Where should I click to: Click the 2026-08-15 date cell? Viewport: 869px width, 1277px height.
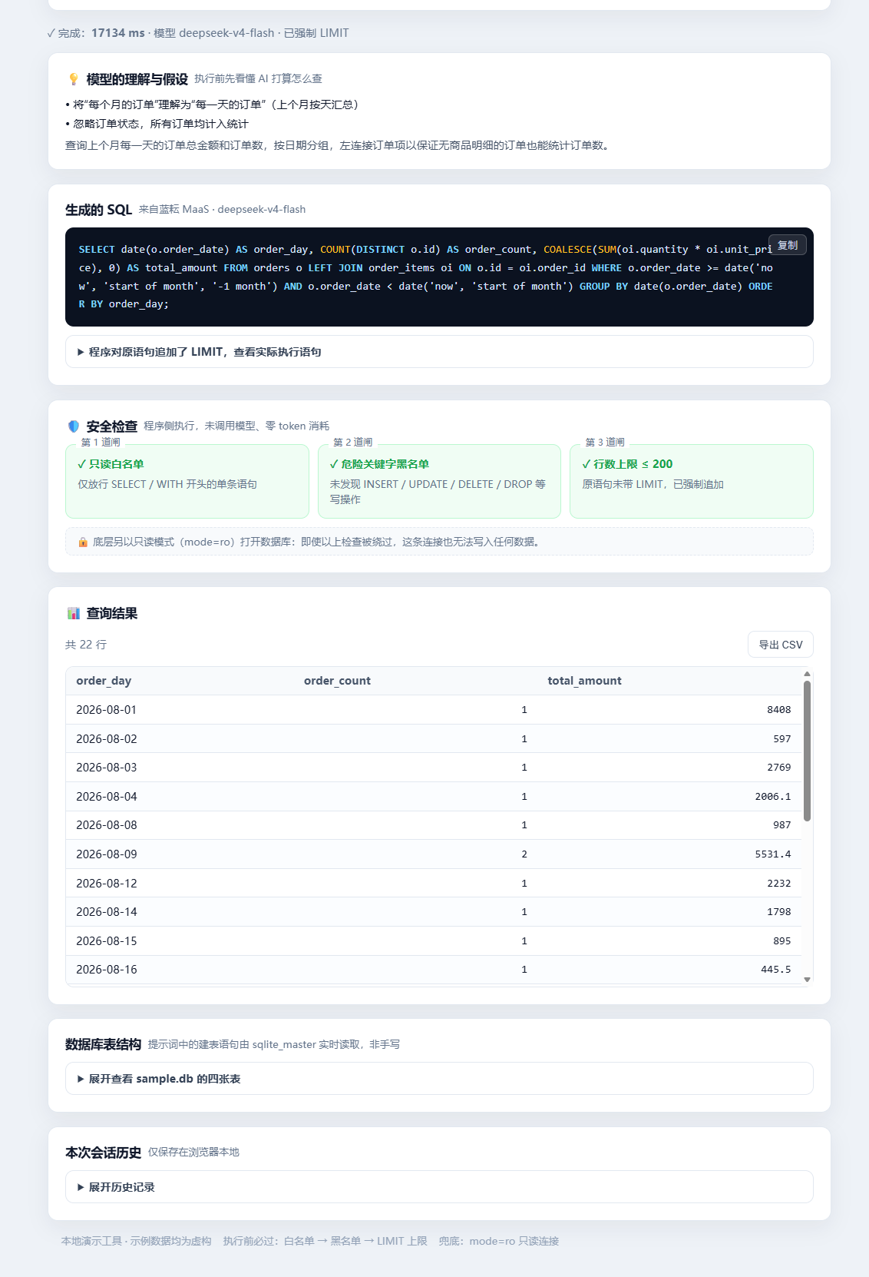[x=107, y=941]
